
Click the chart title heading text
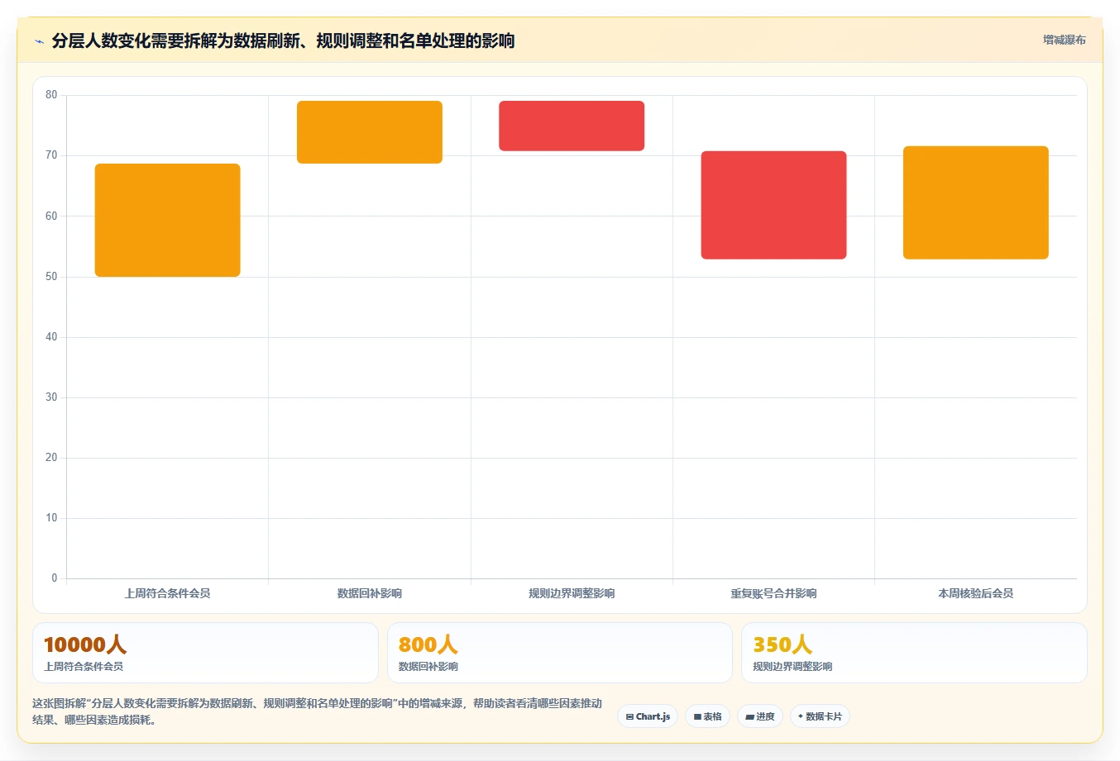click(283, 40)
